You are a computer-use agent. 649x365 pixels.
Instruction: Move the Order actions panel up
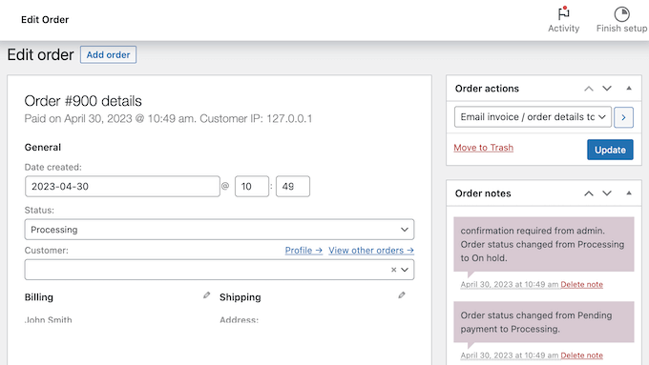coord(589,89)
